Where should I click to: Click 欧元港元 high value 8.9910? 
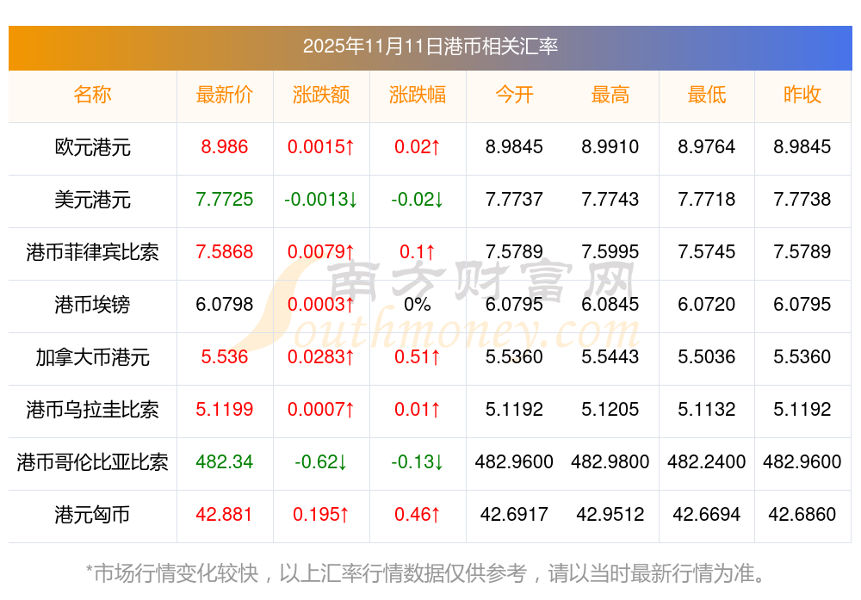point(610,147)
